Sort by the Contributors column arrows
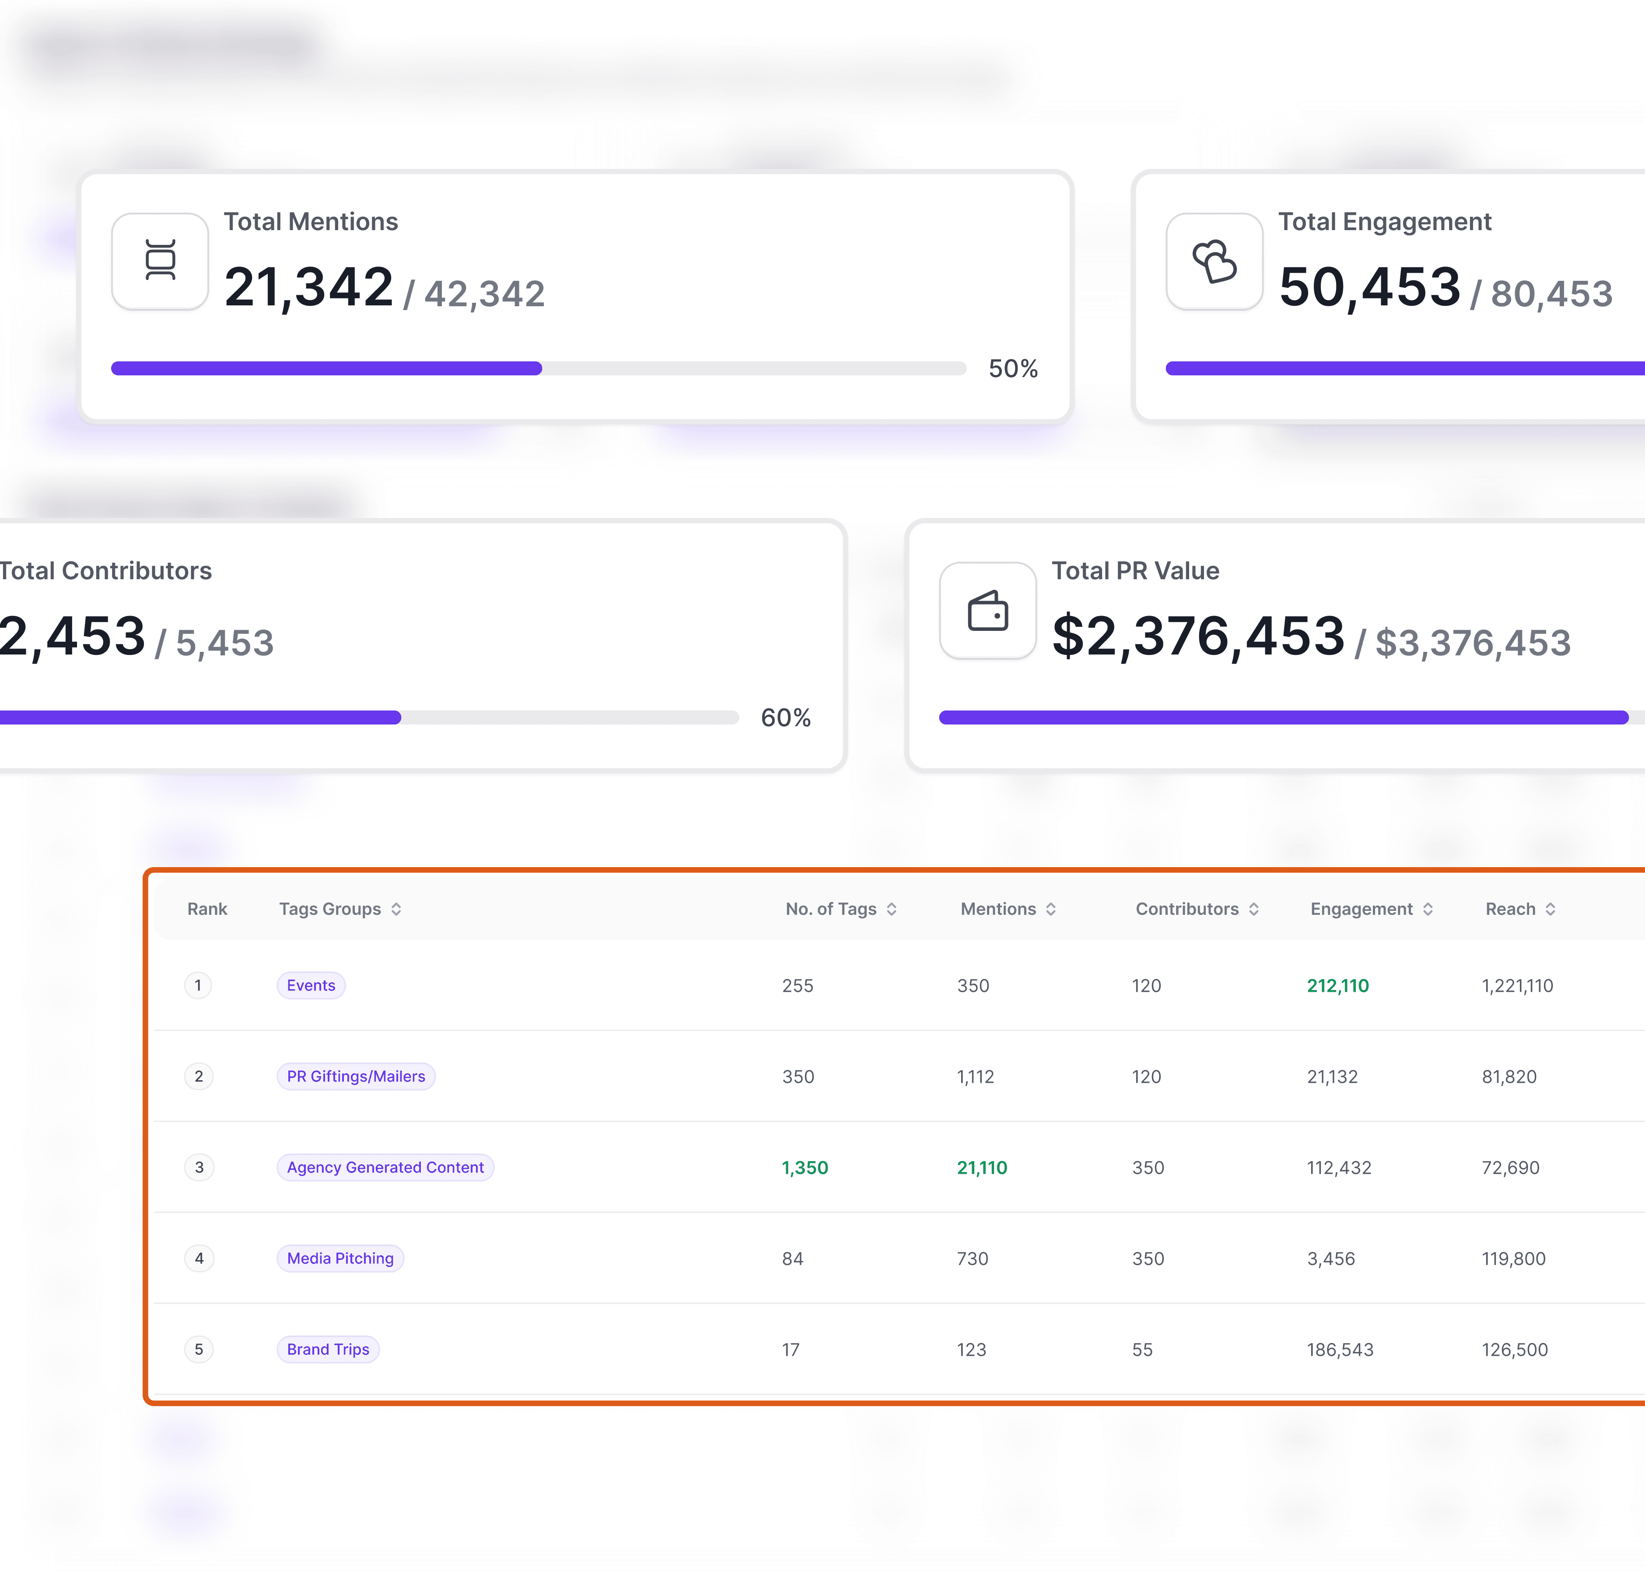The image size is (1645, 1575). point(1254,909)
